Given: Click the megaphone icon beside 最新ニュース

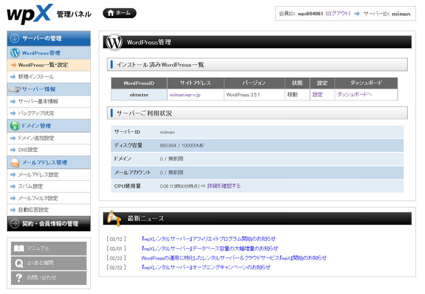Looking at the screenshot, I should 114,218.
